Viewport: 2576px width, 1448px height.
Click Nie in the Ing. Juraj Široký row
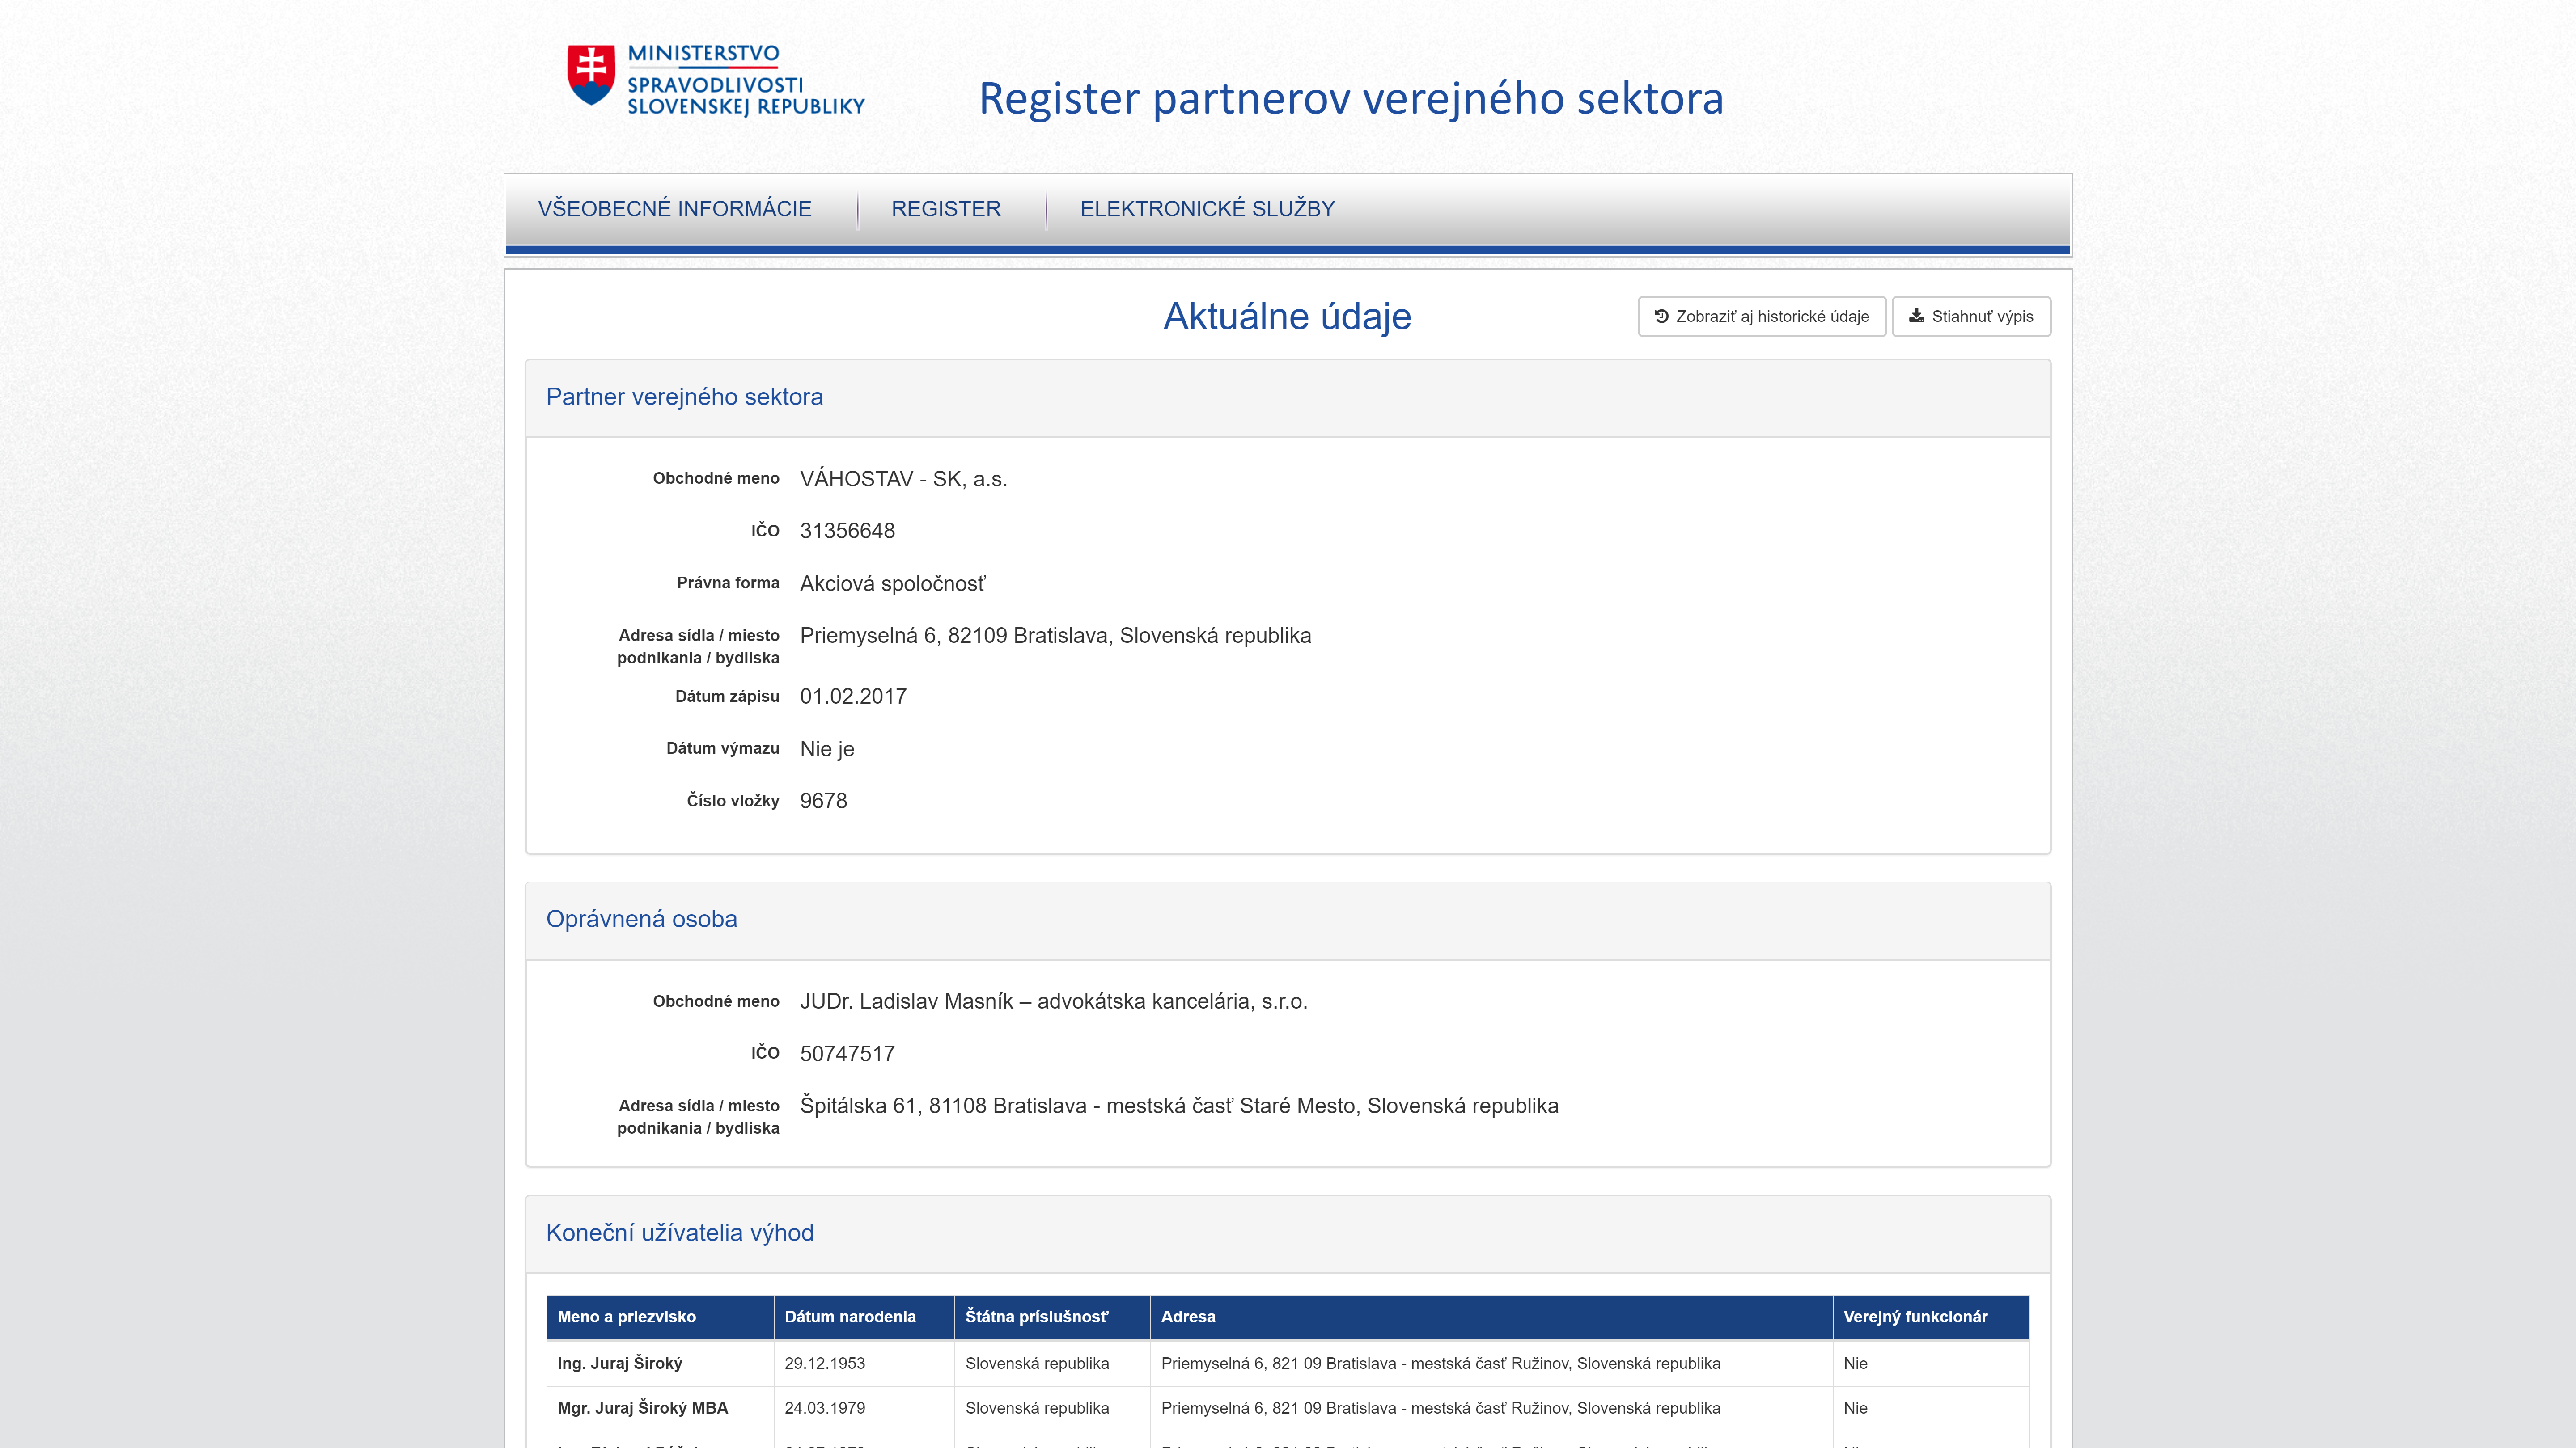click(1855, 1363)
